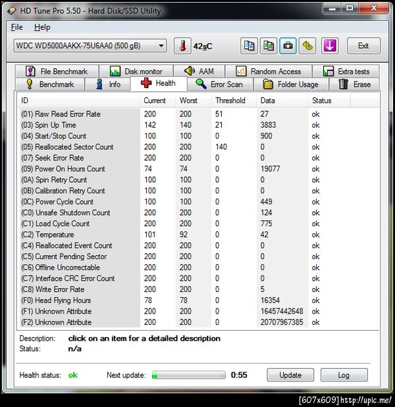Select the (0C) Power Cycle Count row
The width and height of the screenshot is (395, 407).
tap(198, 202)
